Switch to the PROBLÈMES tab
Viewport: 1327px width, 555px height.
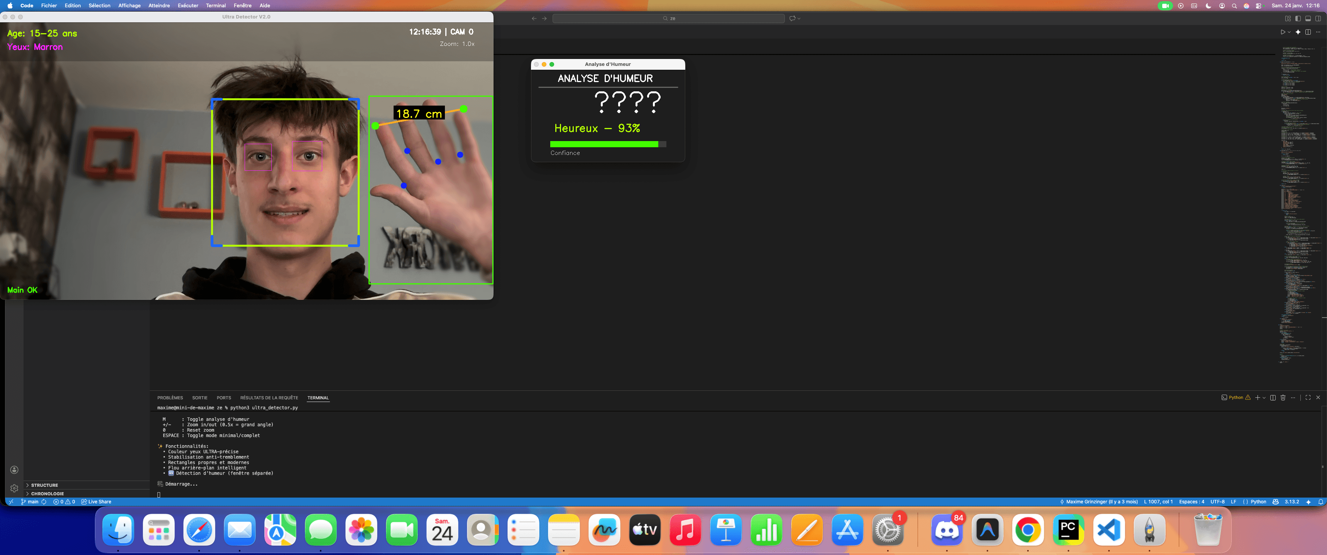click(x=170, y=398)
